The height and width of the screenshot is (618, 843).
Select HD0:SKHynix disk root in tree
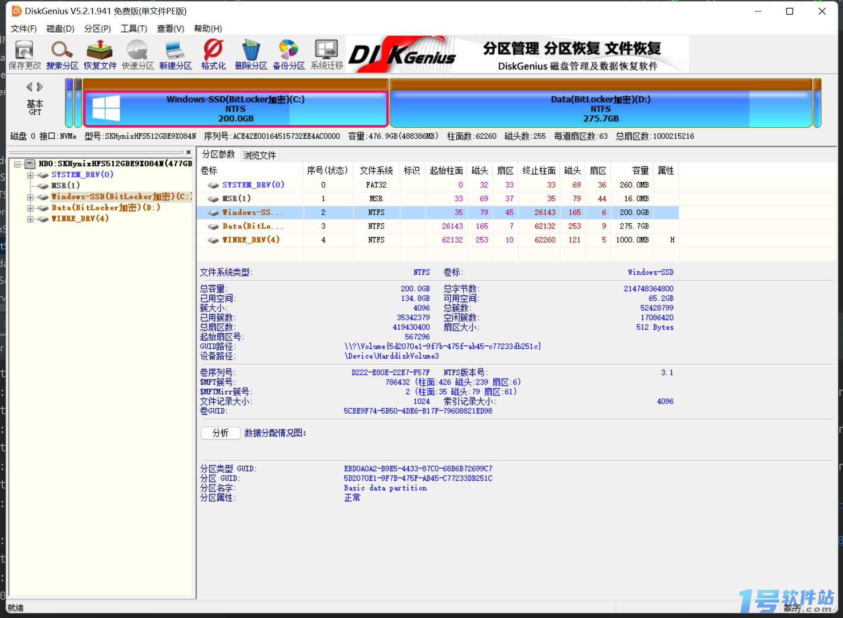click(115, 163)
